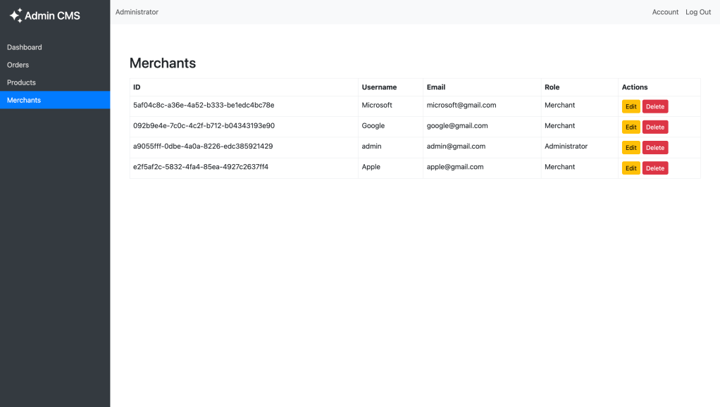Click the Username column header
The image size is (720, 407).
379,87
